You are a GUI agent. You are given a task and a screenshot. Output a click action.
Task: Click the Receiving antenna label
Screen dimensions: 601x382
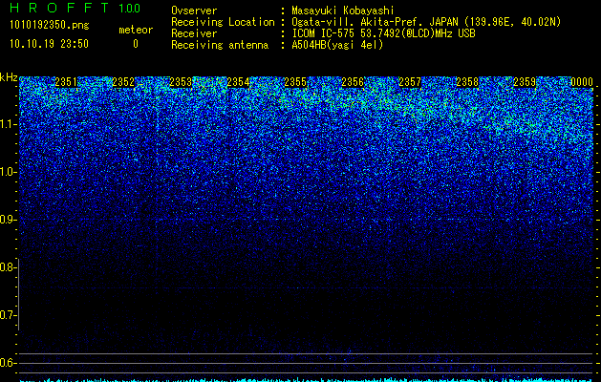click(220, 45)
